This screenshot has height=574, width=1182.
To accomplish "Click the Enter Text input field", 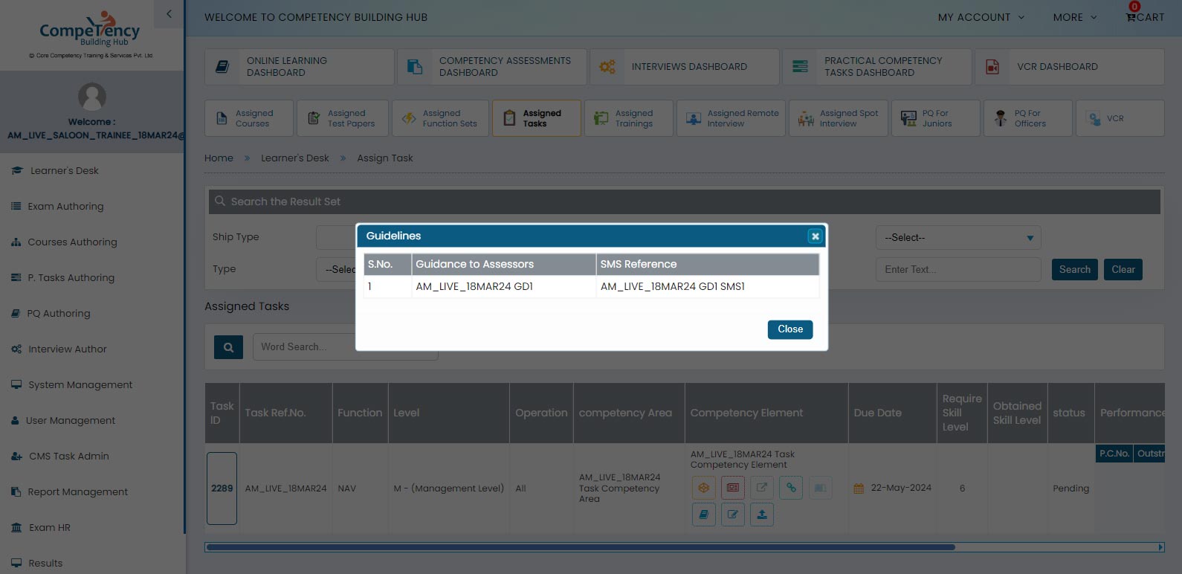I will pos(957,270).
